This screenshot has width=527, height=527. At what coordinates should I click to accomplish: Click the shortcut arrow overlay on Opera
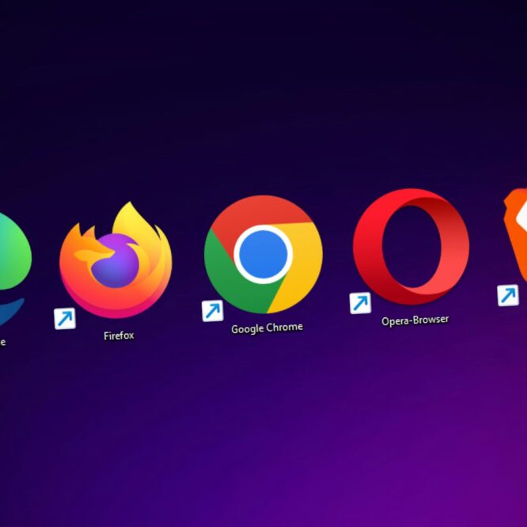360,302
